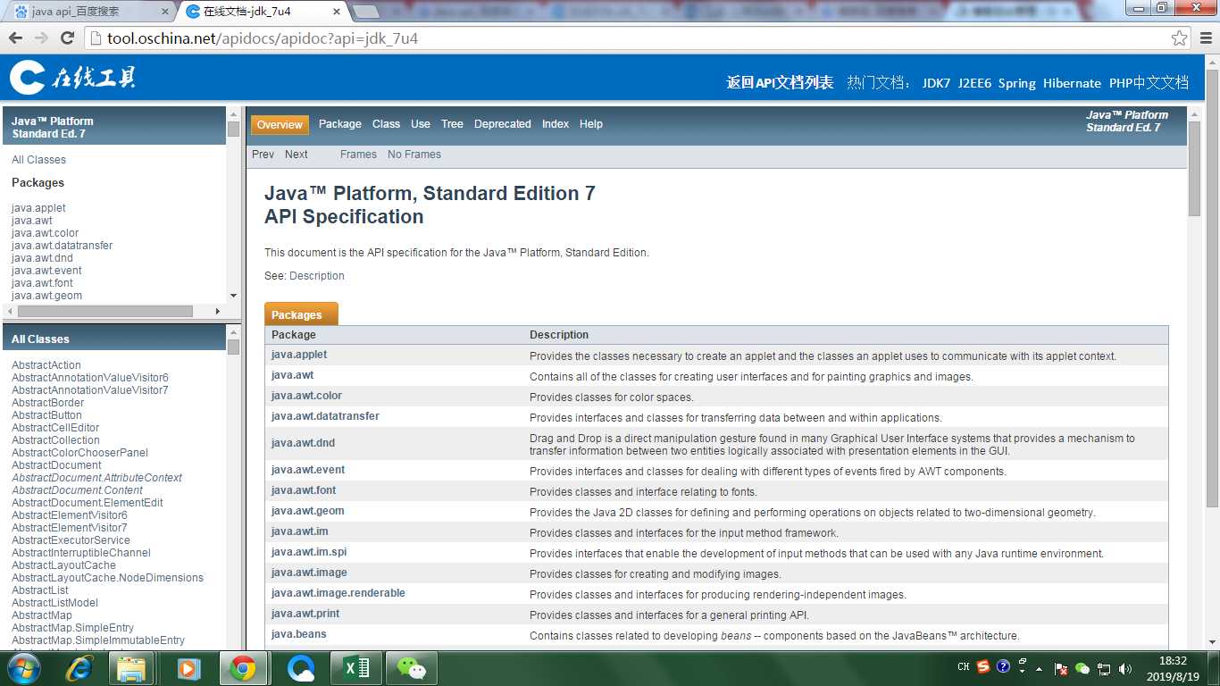Open the Chrome menu icon

1205,38
